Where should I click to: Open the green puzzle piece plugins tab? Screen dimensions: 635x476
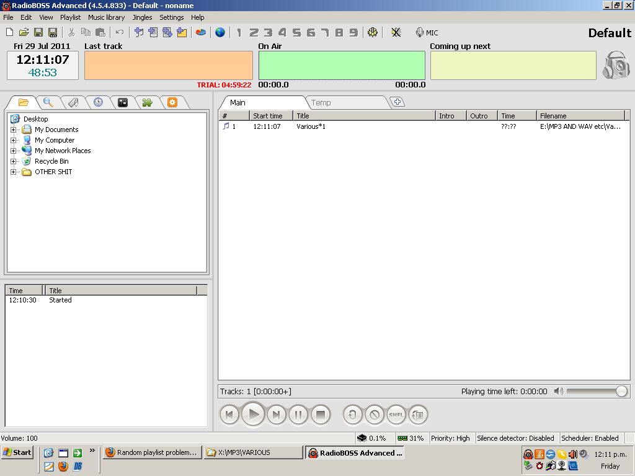148,102
